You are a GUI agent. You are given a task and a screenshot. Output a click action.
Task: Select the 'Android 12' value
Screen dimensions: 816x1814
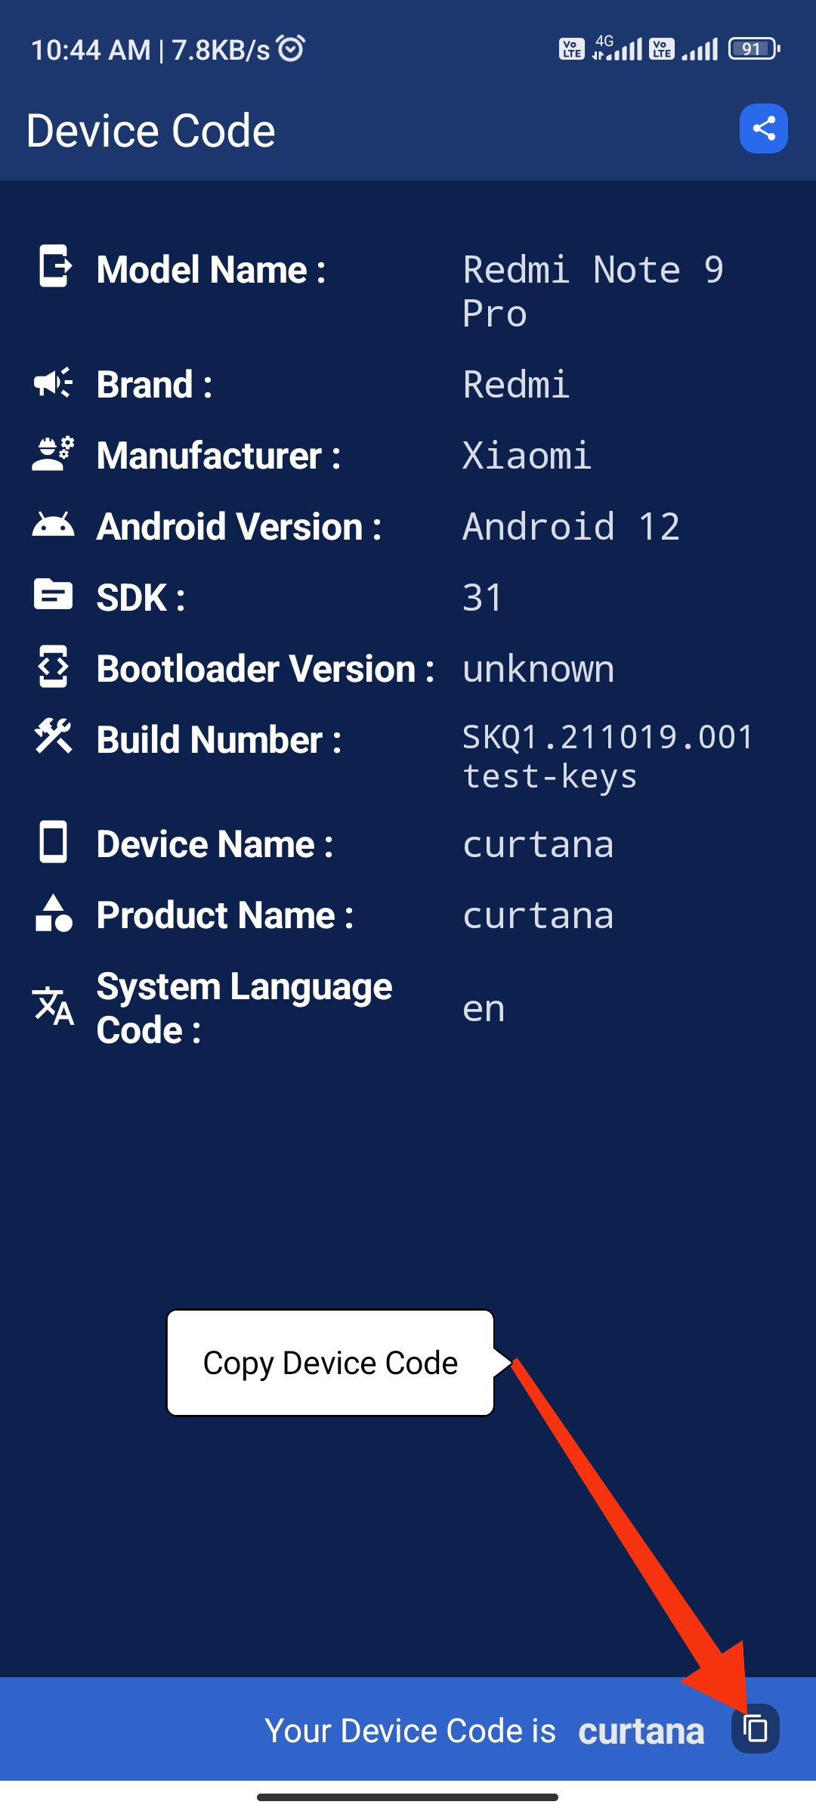tap(571, 526)
